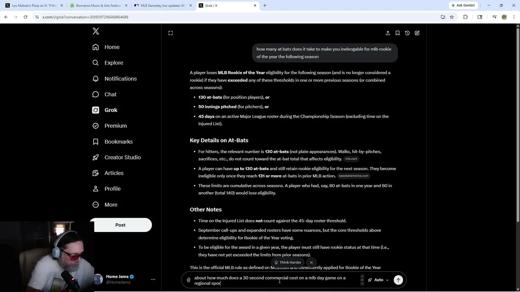Open browser extensions menu

coord(466,17)
